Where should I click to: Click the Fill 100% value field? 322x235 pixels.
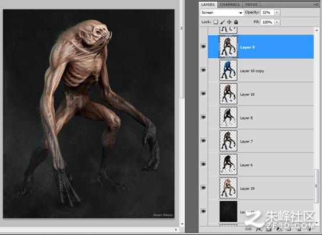click(268, 22)
